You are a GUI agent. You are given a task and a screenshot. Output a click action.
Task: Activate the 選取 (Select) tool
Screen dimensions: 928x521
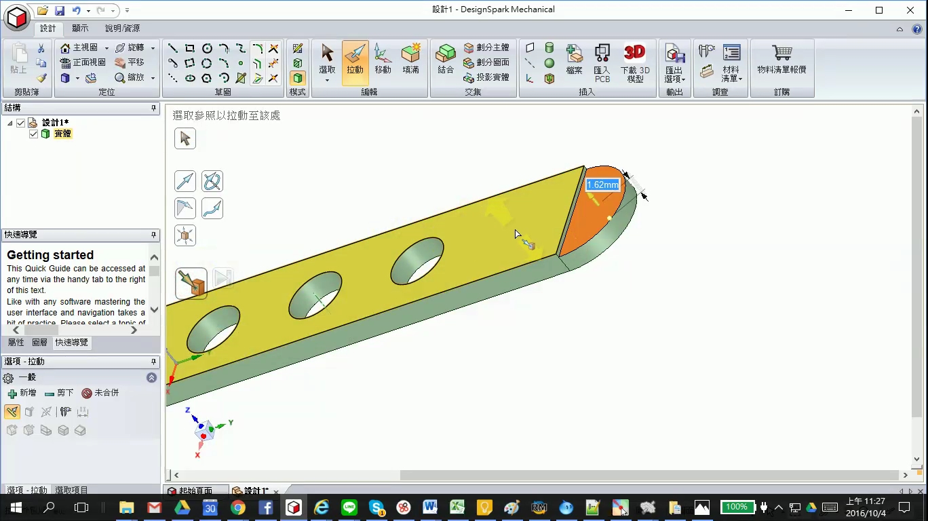(327, 62)
